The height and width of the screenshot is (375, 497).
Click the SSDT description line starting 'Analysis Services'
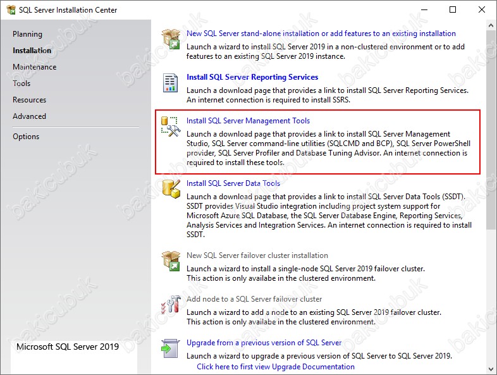(x=329, y=225)
